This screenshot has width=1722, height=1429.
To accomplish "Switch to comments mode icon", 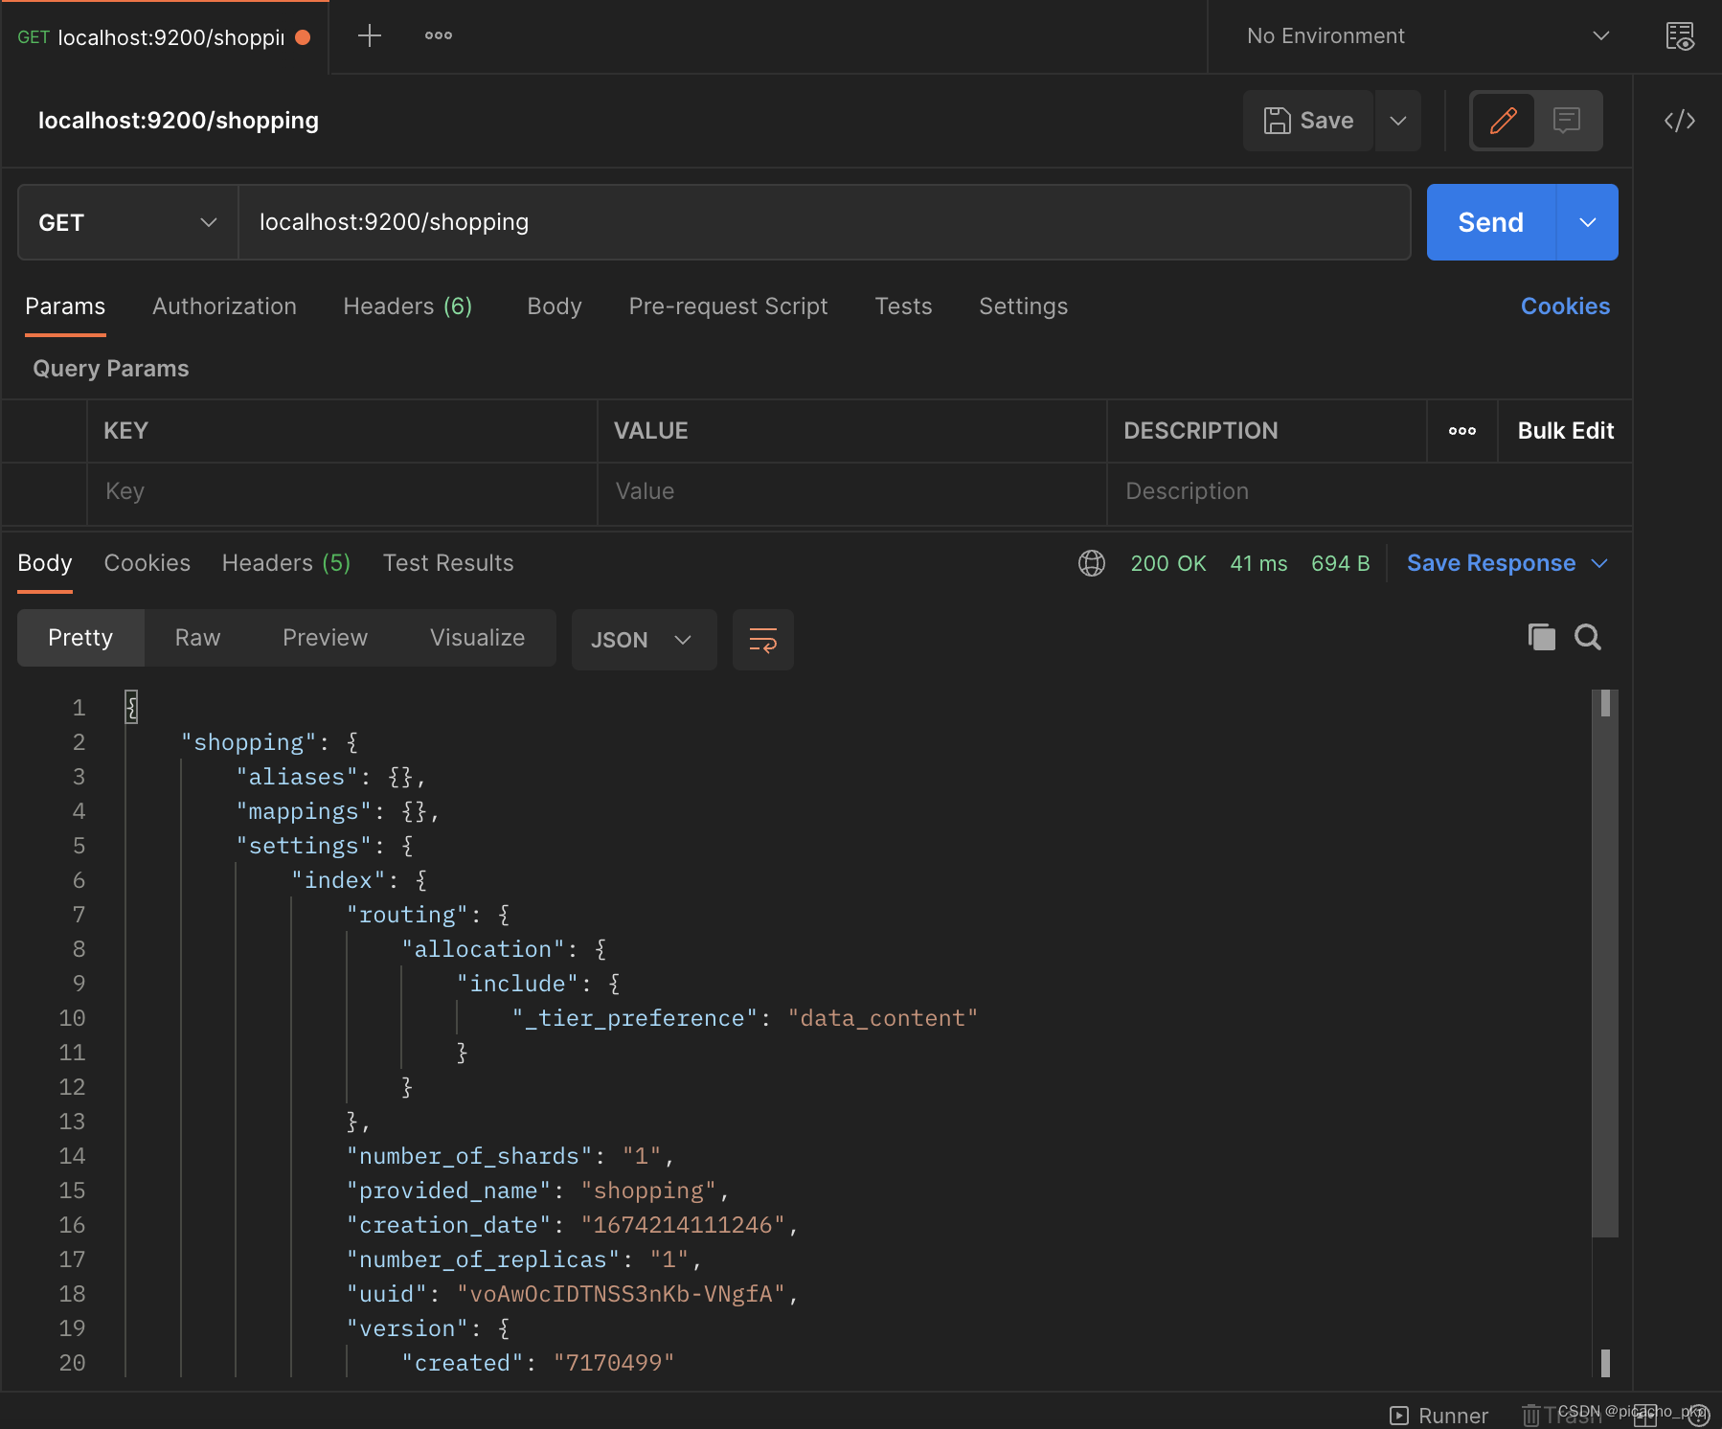I will 1567,121.
